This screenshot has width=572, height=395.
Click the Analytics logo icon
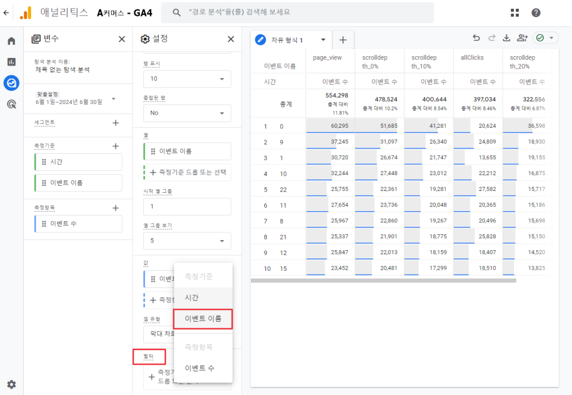(x=25, y=13)
